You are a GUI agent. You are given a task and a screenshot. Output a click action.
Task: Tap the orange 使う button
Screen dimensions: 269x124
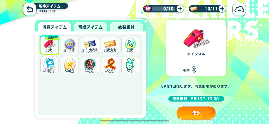click(x=196, y=113)
